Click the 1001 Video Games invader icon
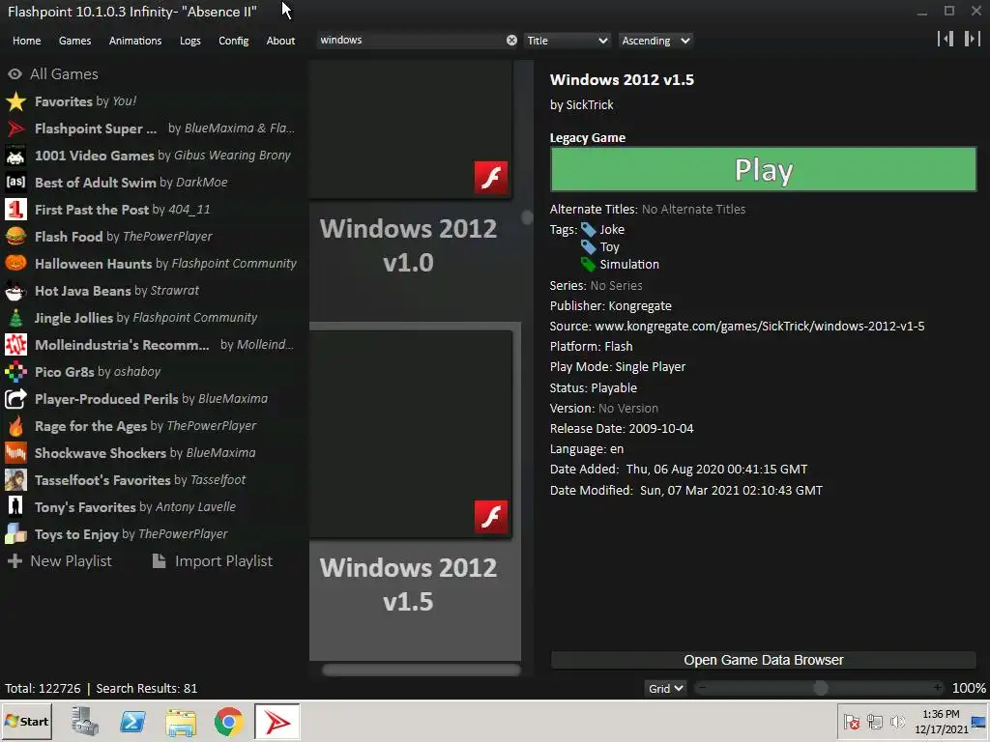This screenshot has width=990, height=742. [x=15, y=156]
